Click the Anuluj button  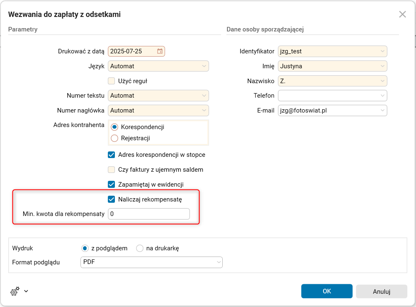[x=381, y=291]
